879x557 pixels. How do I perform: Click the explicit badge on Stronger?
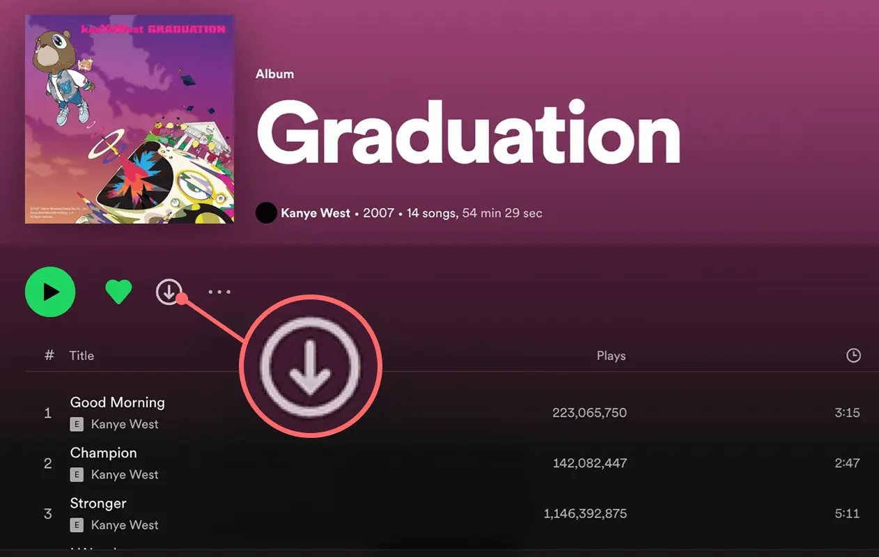[x=75, y=525]
